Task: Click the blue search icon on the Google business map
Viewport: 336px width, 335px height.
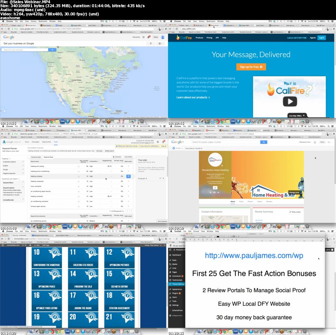Action: click(x=52, y=50)
